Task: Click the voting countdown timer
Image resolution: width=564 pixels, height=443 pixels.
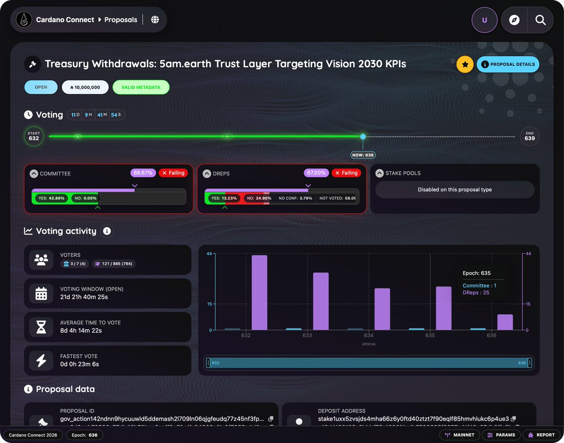Action: click(x=96, y=115)
